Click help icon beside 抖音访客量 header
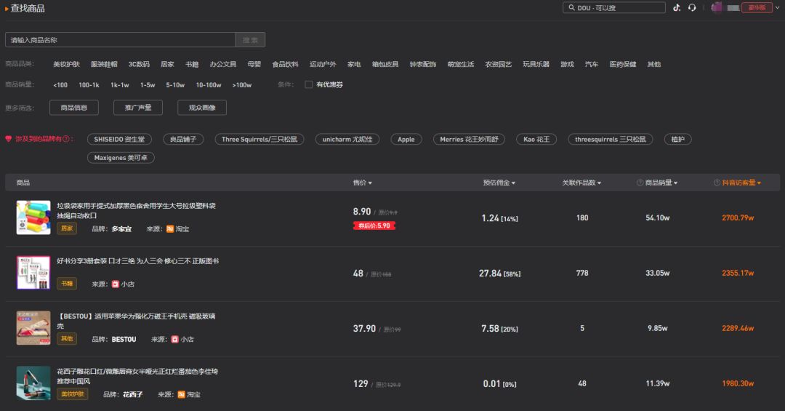This screenshot has height=411, width=785. [717, 183]
